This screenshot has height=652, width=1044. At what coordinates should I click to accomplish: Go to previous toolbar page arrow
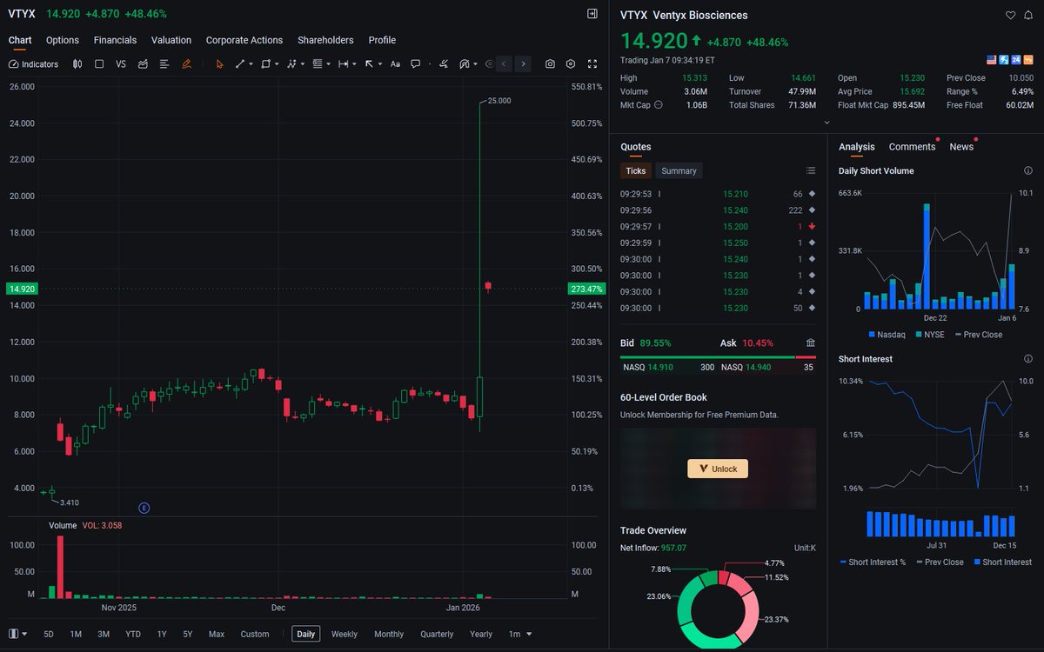(504, 63)
